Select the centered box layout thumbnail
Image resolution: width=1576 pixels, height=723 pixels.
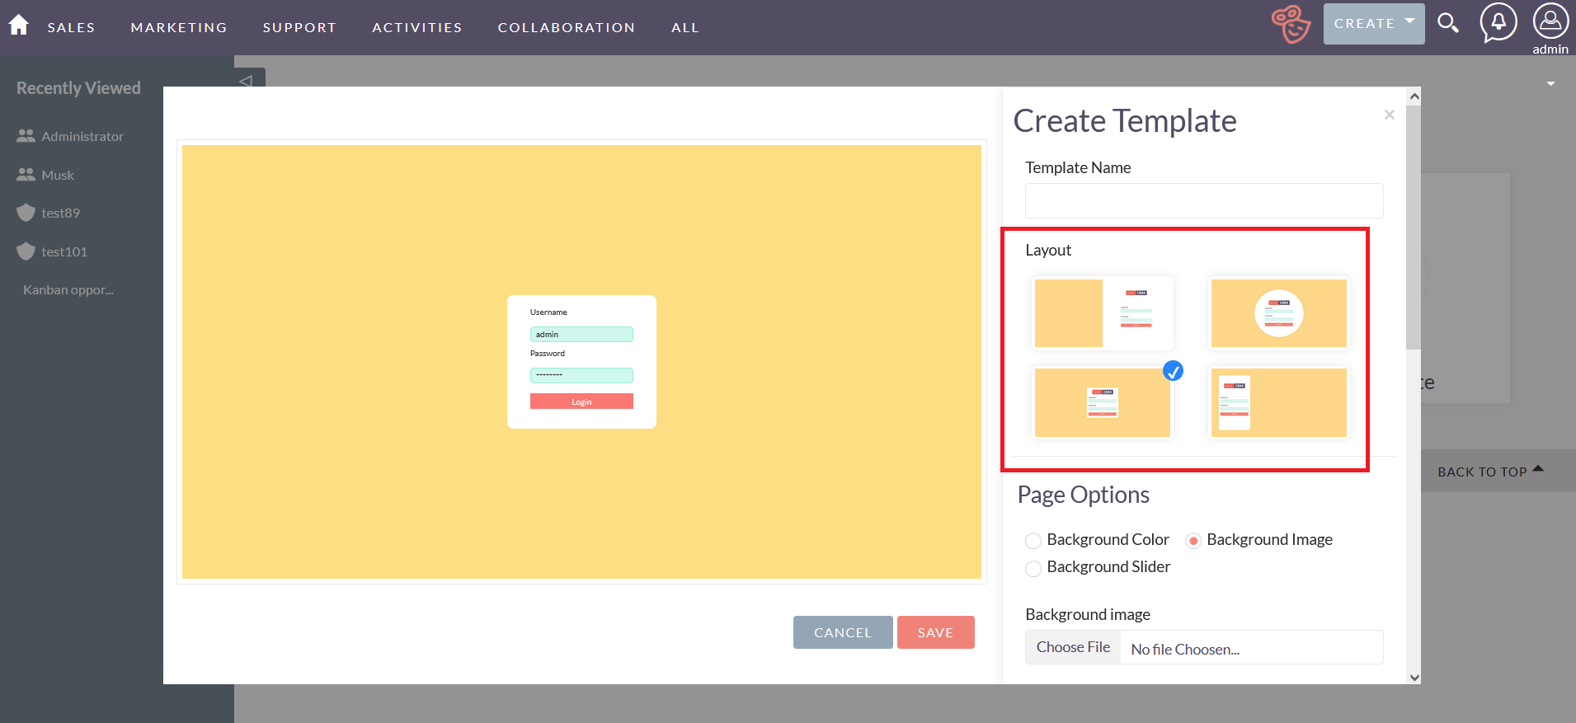1103,402
